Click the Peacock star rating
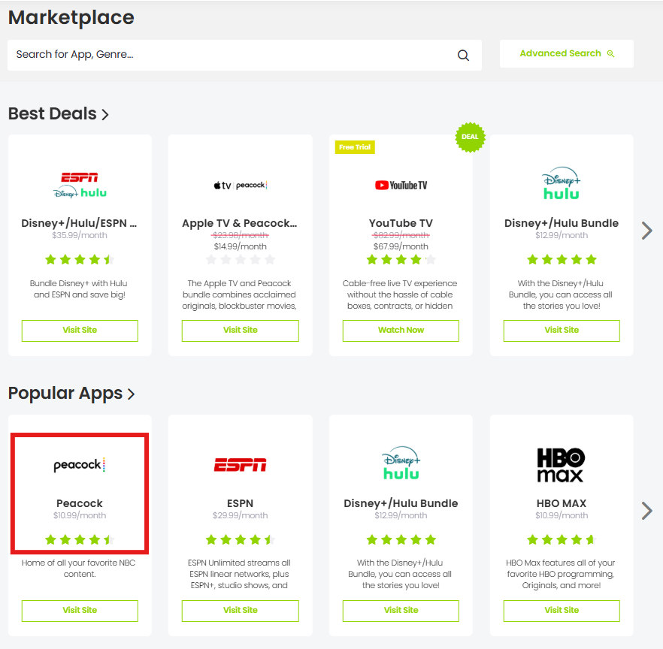 (79, 539)
